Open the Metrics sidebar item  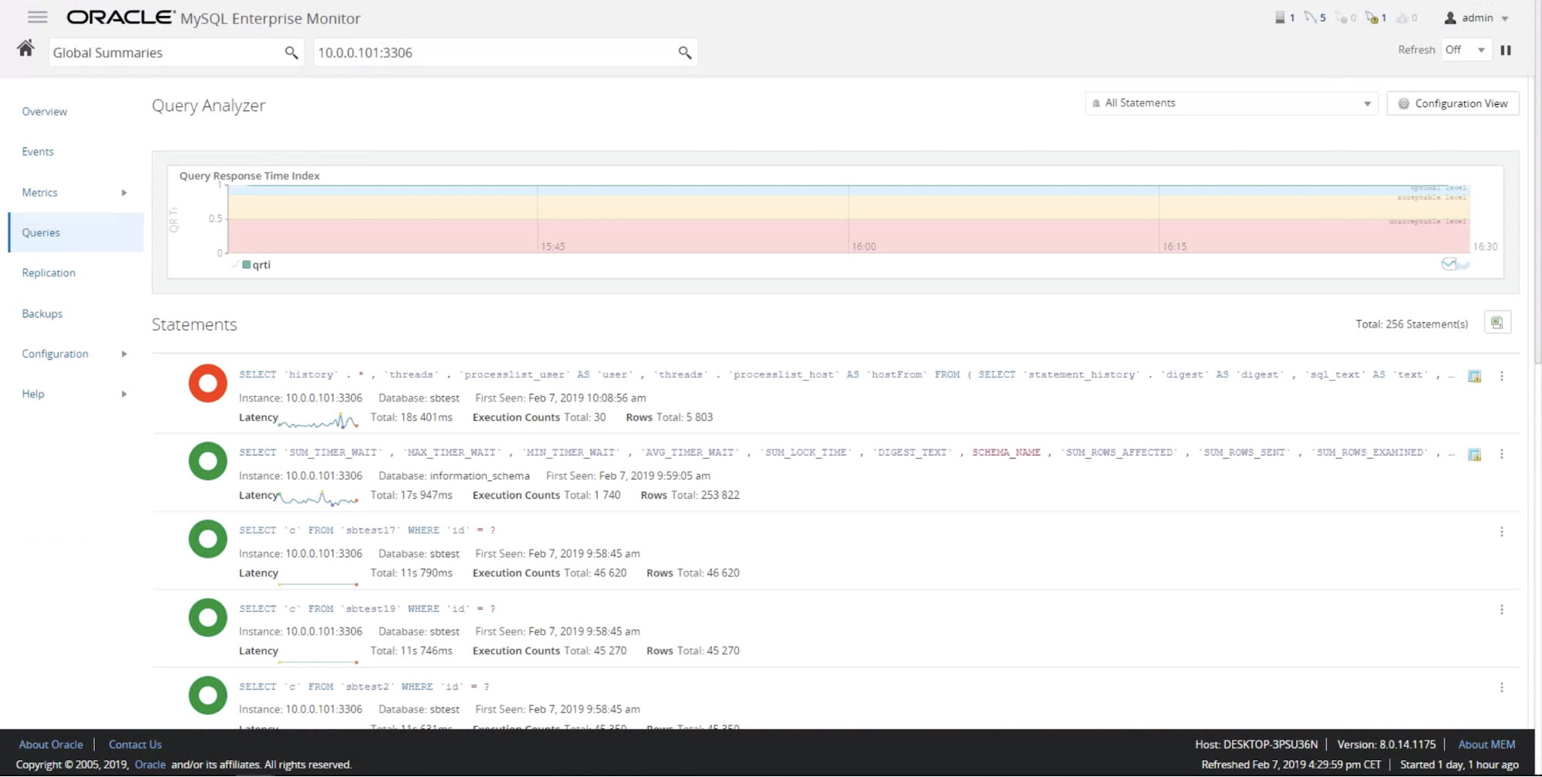pyautogui.click(x=39, y=193)
